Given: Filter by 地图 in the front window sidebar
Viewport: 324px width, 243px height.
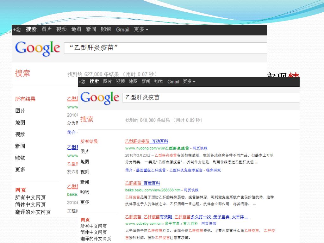Looking at the screenshot, I should click(x=85, y=162).
